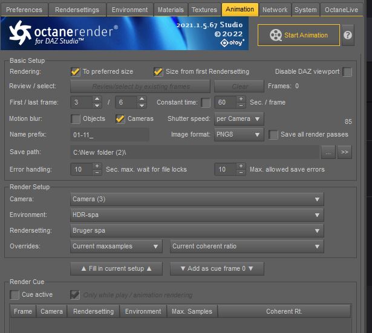Increase Max. allowed save errors value
Screen dimensions: 372x333
241,166
